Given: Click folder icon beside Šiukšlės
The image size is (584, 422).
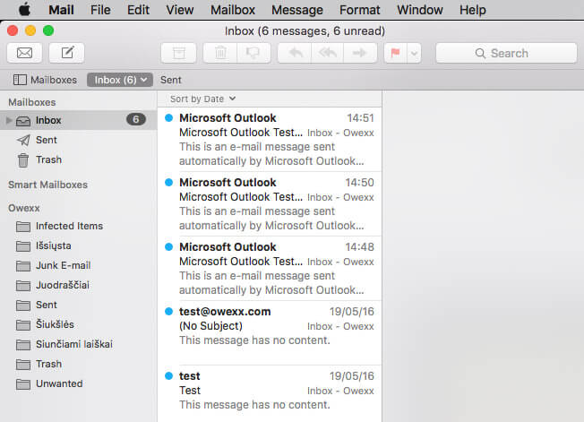Looking at the screenshot, I should 23,325.
